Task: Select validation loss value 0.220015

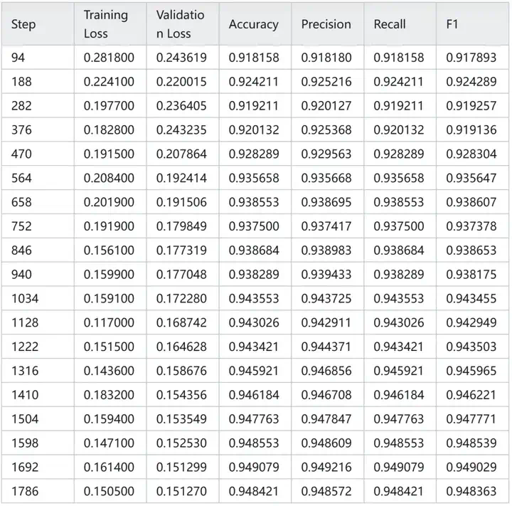Action: [181, 82]
